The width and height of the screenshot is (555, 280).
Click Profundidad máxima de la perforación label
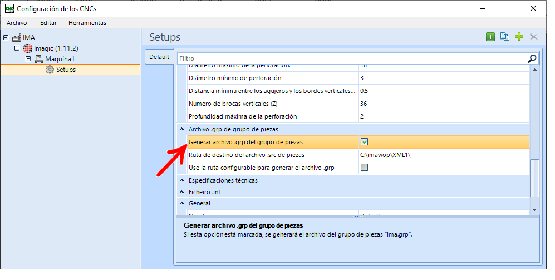click(x=243, y=116)
